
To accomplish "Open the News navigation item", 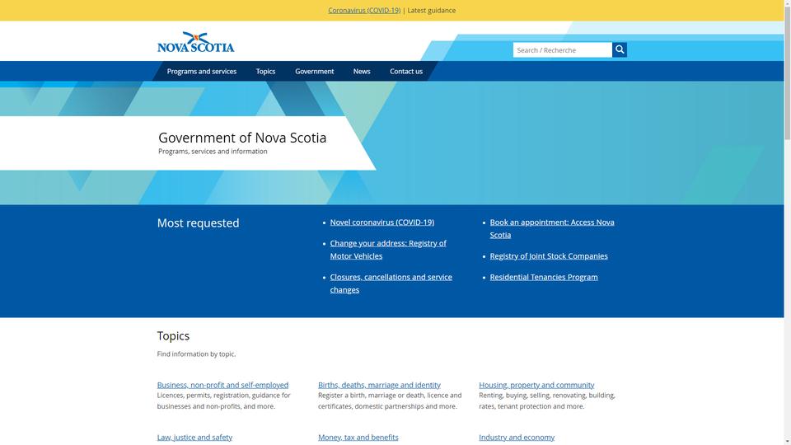I will (x=362, y=71).
